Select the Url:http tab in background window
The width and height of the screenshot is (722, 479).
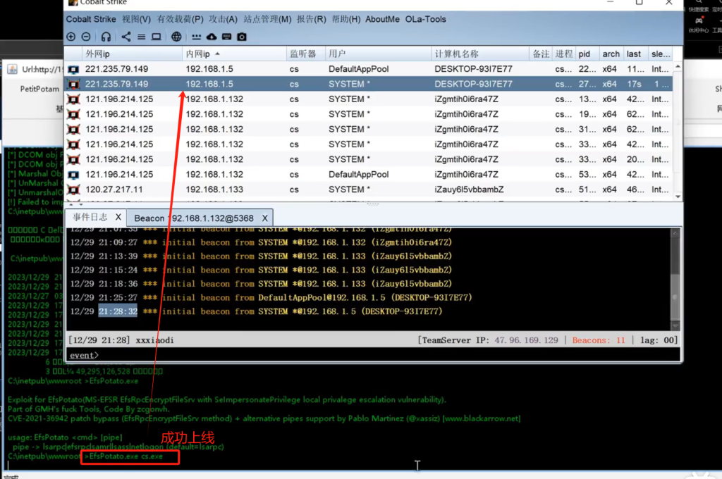[35, 70]
